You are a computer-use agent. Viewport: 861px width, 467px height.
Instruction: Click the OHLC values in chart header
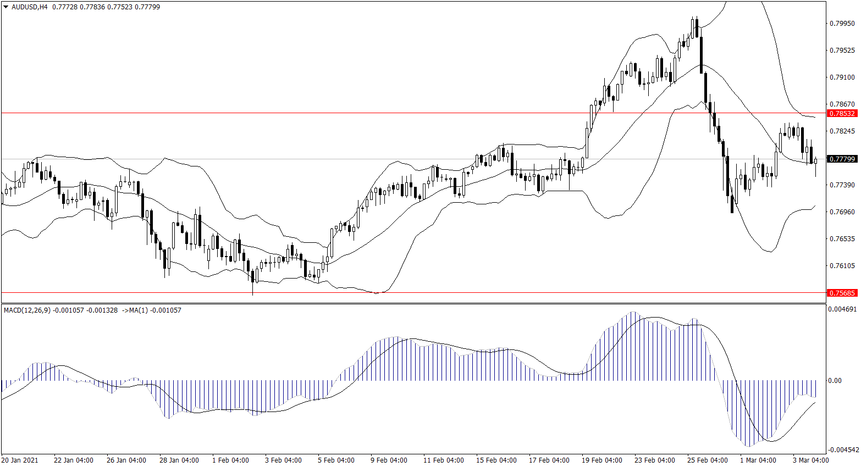point(106,7)
